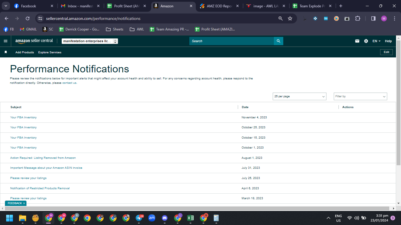
Task: Open the manifestation enterprises llc account switcher
Action: [90, 41]
